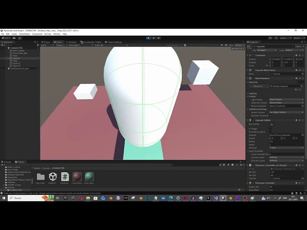307x230 pixels.
Task: Select Plane in the Hierarchy
Action: coord(15,56)
